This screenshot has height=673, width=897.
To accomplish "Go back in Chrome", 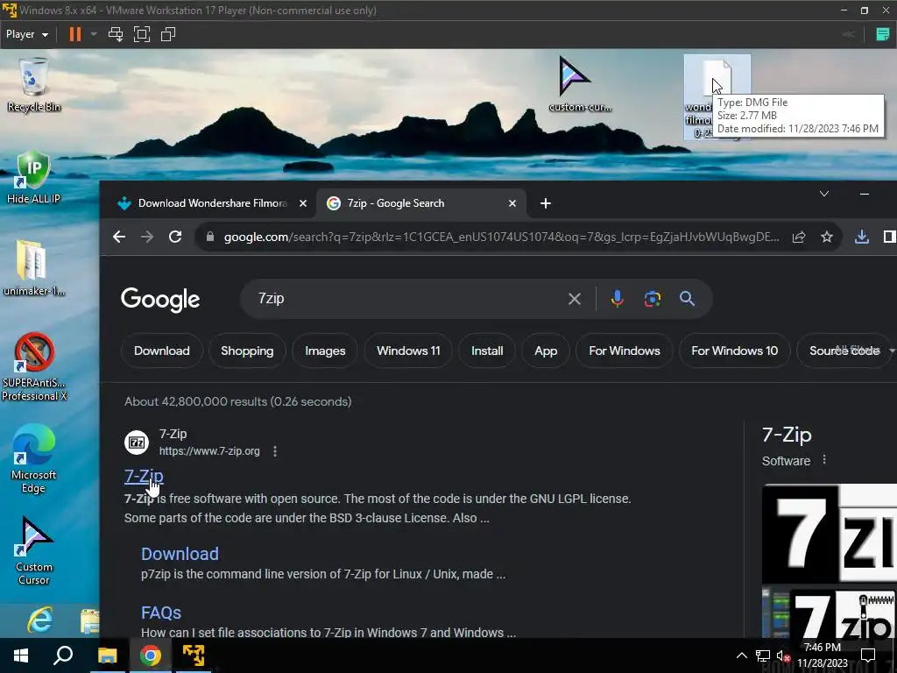I will click(119, 237).
